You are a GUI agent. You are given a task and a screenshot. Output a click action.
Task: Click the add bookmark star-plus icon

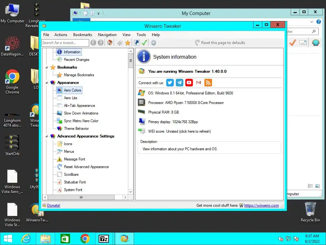(120, 43)
